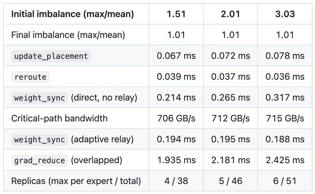Click the 0.317 ms value cell
Image resolution: width=315 pixels, height=194 pixels.
(285, 98)
